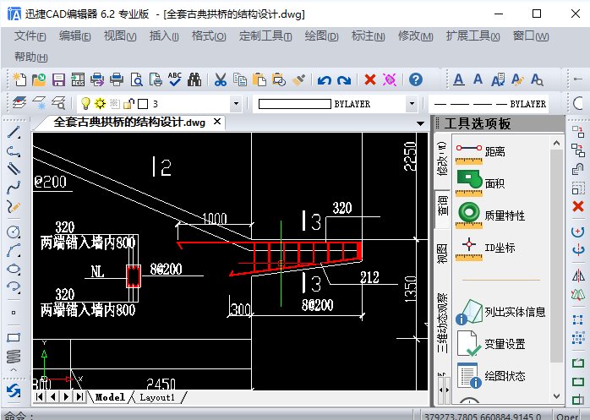590x420 pixels.
Task: Run the ABC spell check
Action: (175, 79)
